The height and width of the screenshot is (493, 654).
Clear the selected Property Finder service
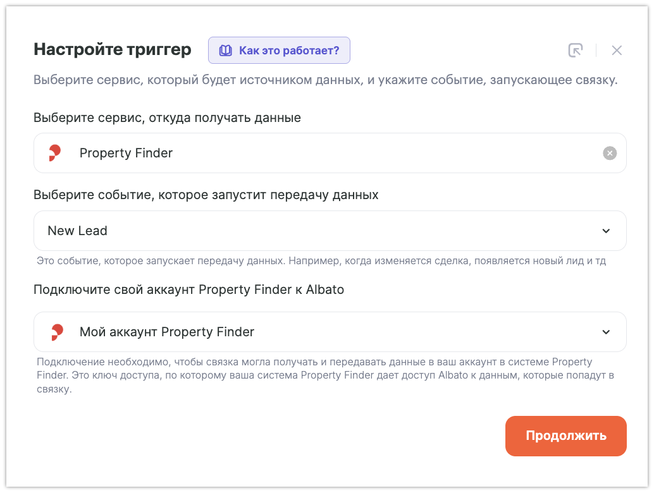[x=609, y=153]
